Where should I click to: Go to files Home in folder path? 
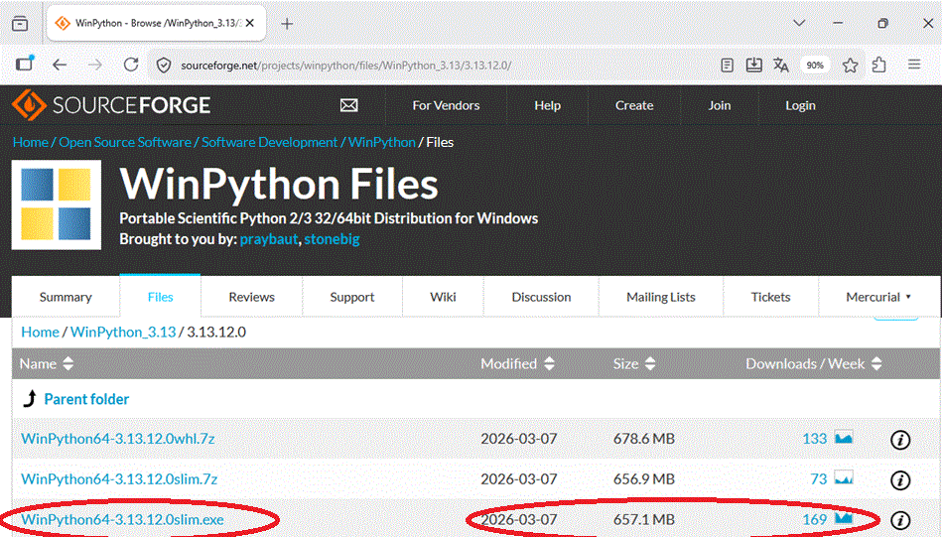[x=41, y=333]
